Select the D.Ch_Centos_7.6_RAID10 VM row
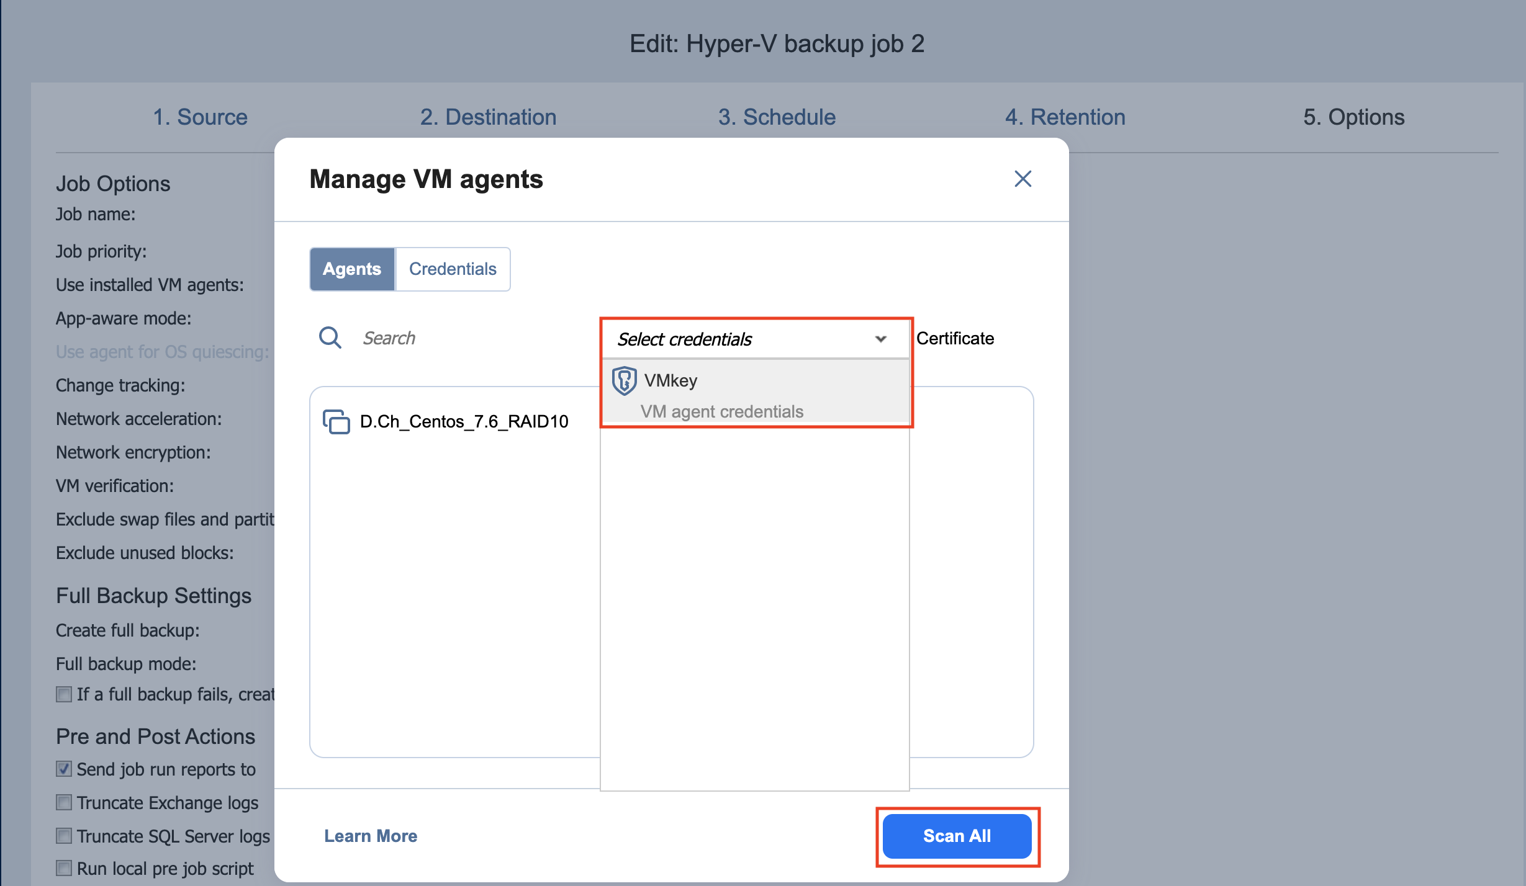This screenshot has height=886, width=1526. [464, 421]
